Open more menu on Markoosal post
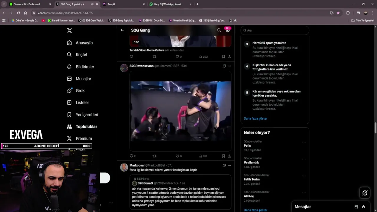Screen dimensions: 377x212 pos(229,165)
